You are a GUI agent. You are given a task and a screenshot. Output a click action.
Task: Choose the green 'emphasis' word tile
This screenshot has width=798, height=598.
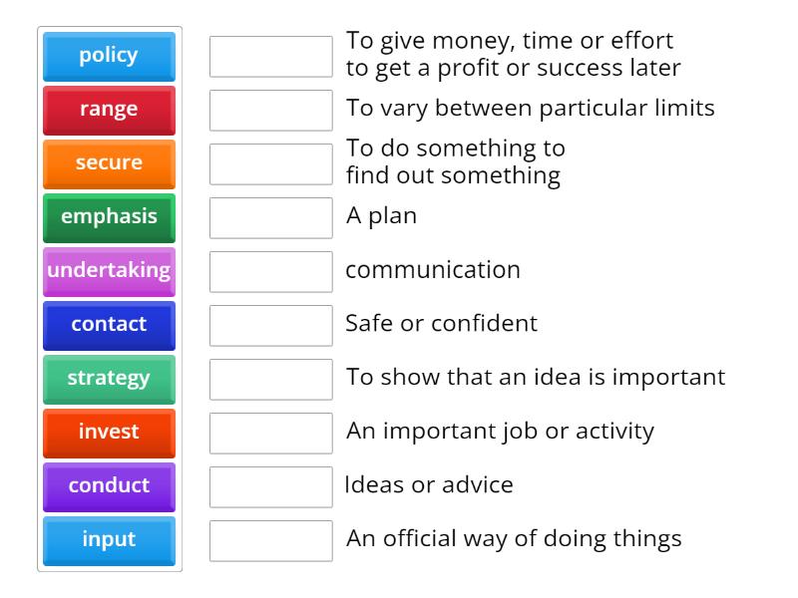(109, 217)
